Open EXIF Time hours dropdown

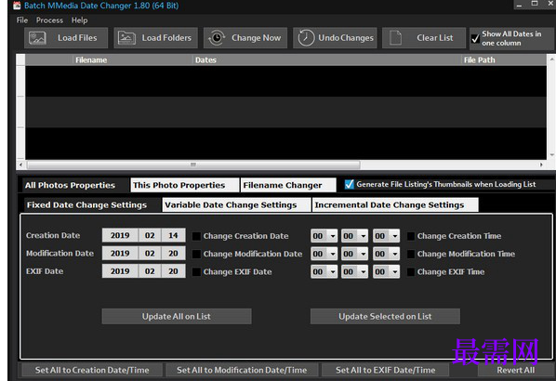point(324,272)
